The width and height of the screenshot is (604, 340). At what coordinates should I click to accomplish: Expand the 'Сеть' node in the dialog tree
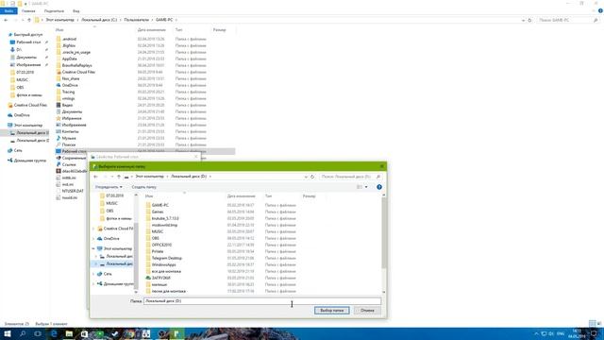point(93,274)
